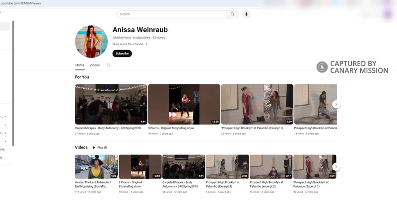Open the Videos section heading
397x208 pixels.
click(81, 147)
